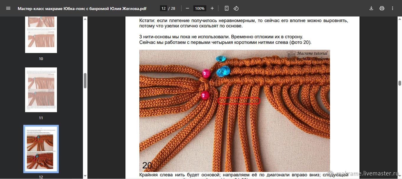Click the fit to page icon
Viewport: 402px width, 179px height.
tap(226, 8)
